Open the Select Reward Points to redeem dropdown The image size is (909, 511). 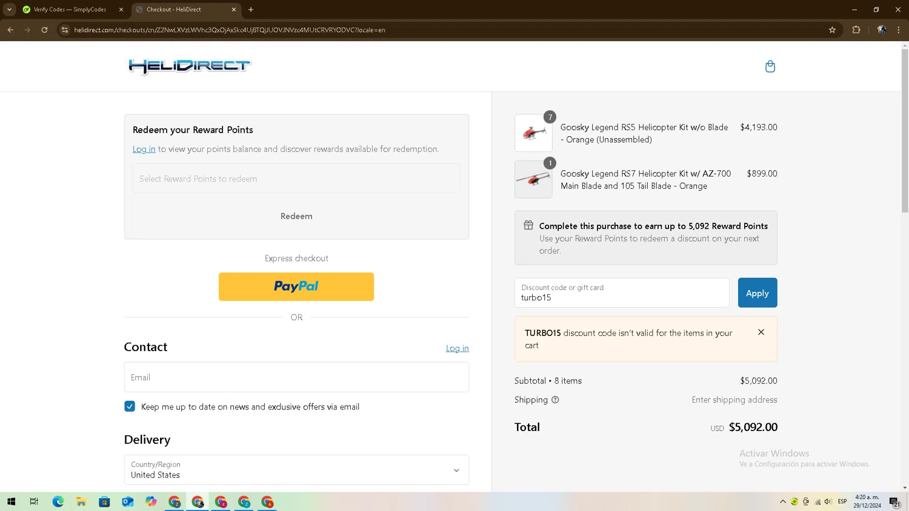click(x=296, y=179)
